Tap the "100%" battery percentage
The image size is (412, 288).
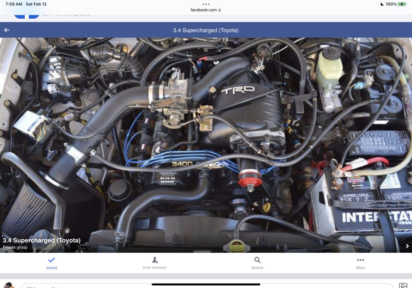pos(391,4)
